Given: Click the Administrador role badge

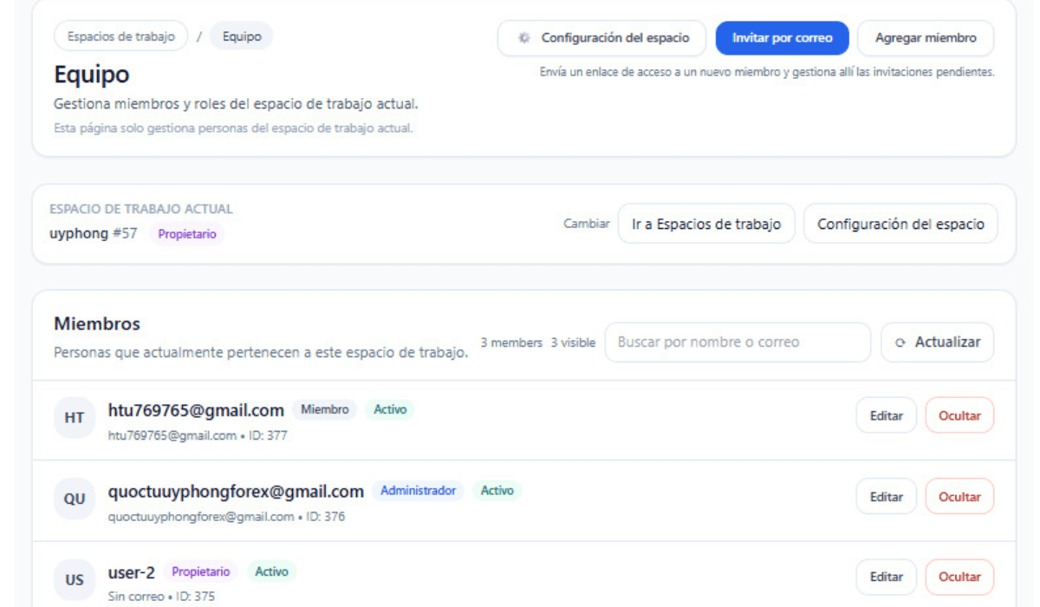Looking at the screenshot, I should (419, 491).
